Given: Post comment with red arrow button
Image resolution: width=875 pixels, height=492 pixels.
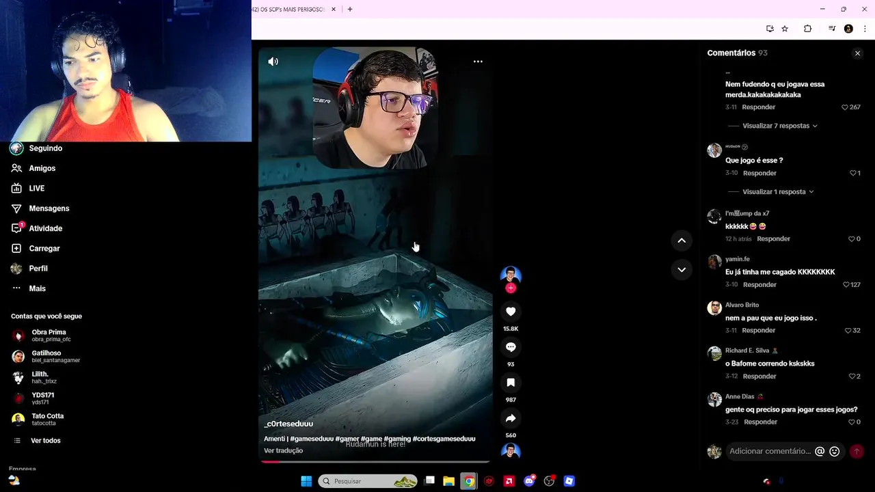Looking at the screenshot, I should pos(857,451).
